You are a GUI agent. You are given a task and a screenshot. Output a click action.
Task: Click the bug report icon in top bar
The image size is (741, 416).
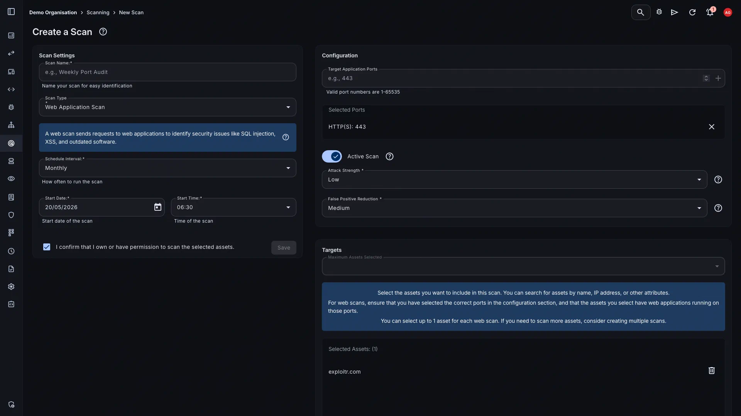[x=659, y=12]
